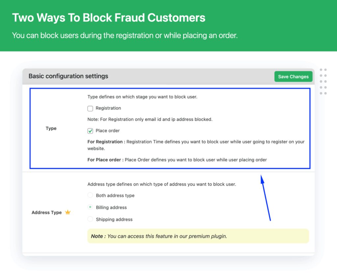The height and width of the screenshot is (273, 337).
Task: Select the Billing address radio button
Action: [x=90, y=207]
